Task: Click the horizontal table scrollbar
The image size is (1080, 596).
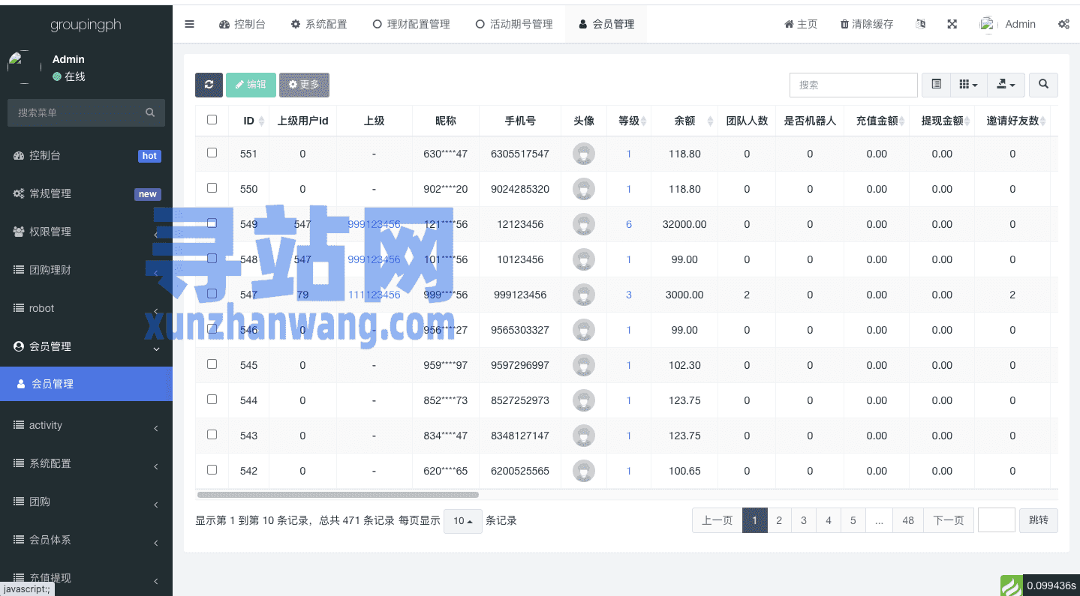Action: point(338,495)
